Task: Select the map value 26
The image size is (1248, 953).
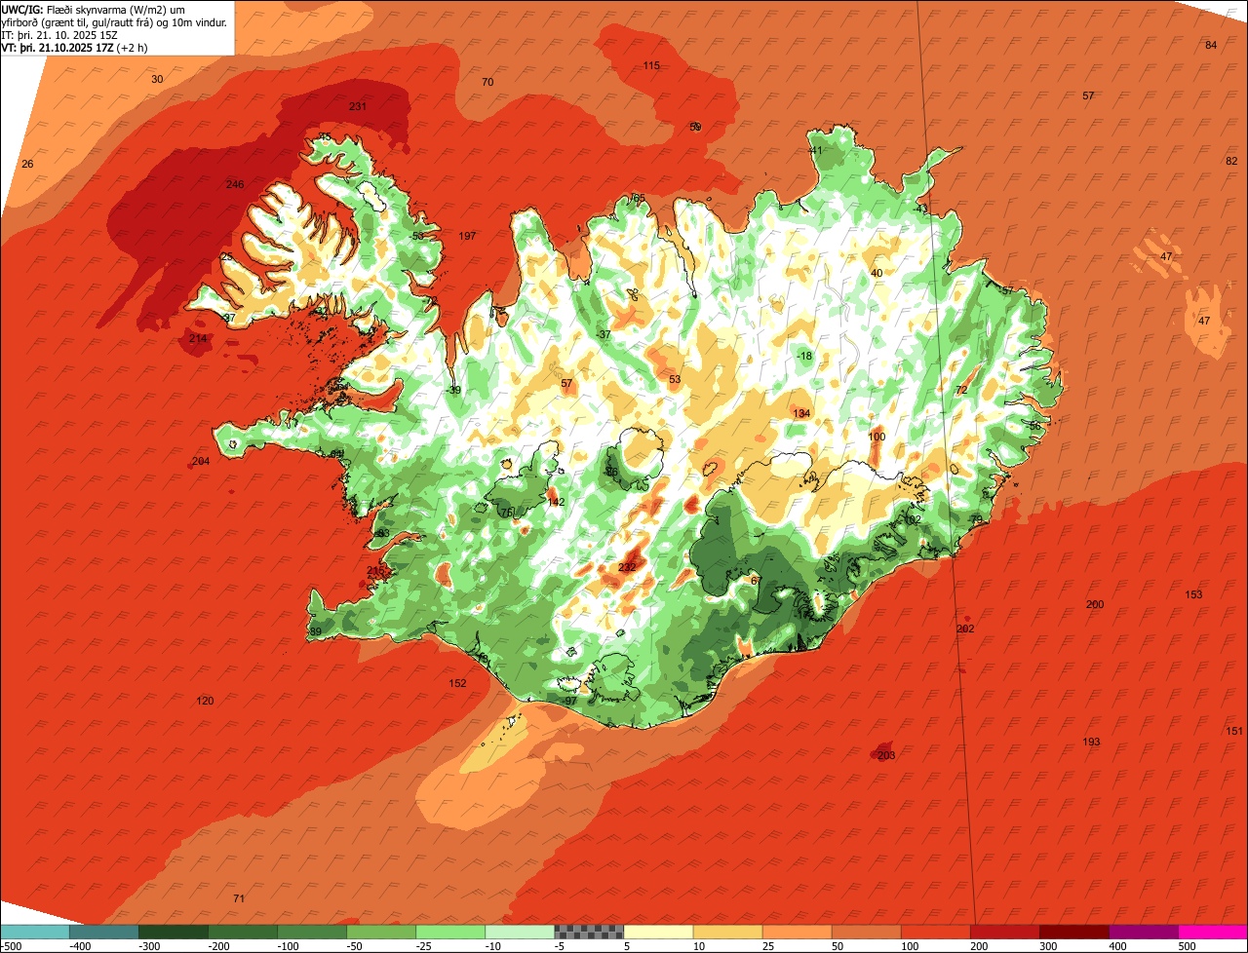Action: pos(27,164)
